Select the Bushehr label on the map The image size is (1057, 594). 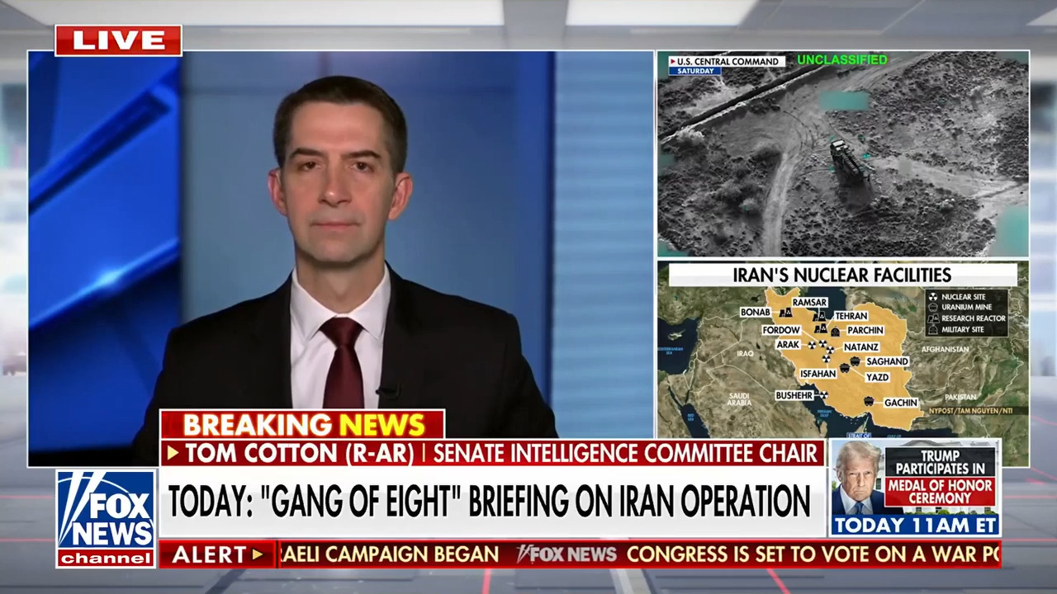794,395
